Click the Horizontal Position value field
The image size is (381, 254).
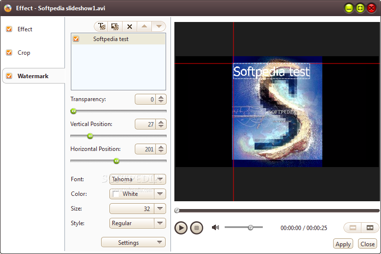click(145, 149)
